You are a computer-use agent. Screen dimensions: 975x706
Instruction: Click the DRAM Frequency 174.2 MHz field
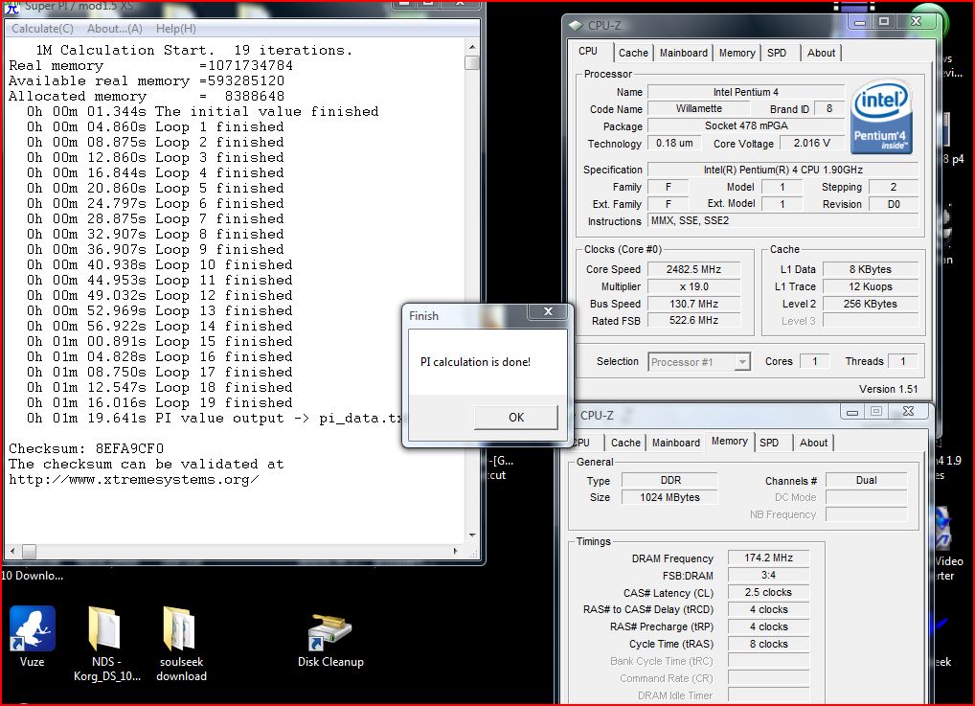(x=768, y=558)
